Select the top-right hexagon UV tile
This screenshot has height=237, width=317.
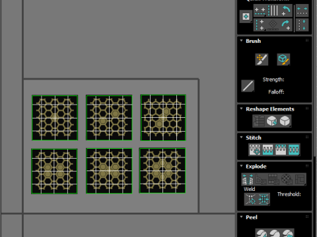point(163,117)
